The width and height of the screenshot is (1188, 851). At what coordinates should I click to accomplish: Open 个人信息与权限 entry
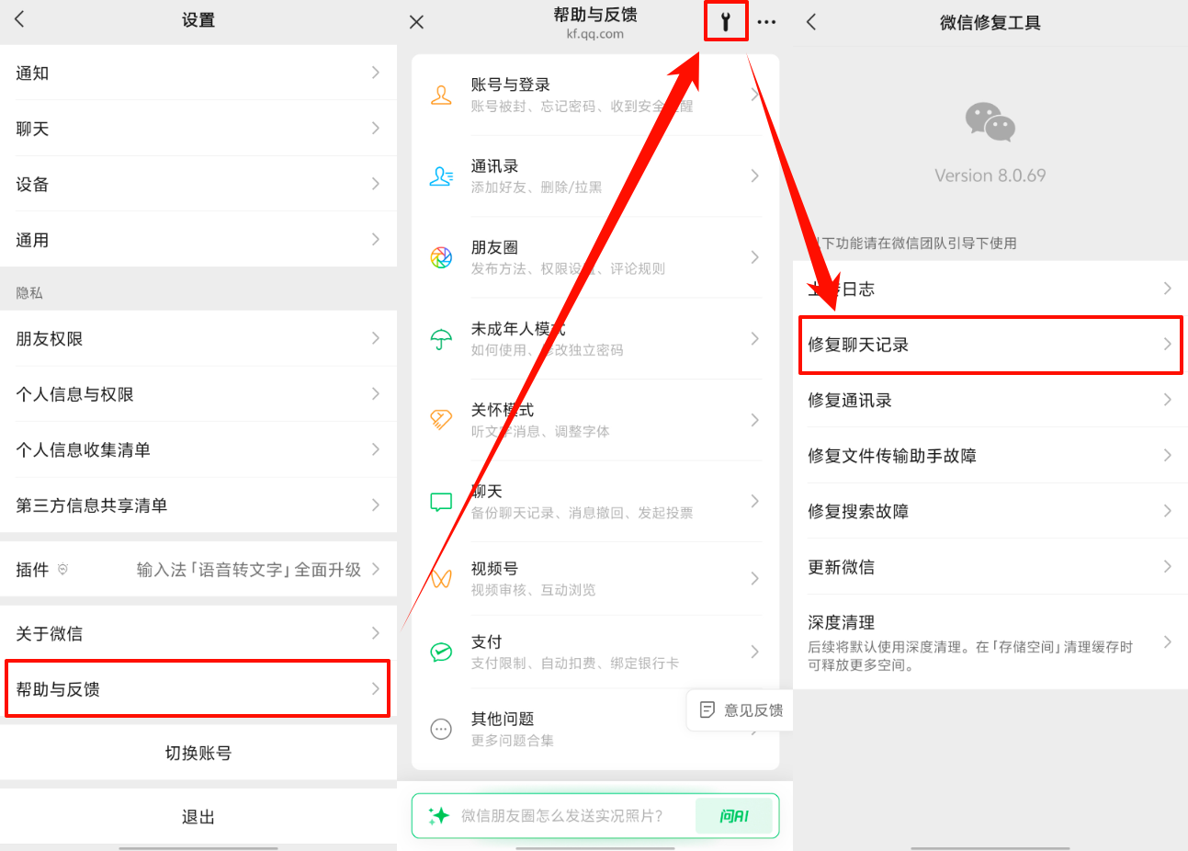tap(198, 394)
